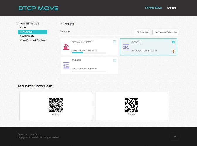Open Move History in the sidebar
The width and height of the screenshot is (197, 146).
point(27,36)
